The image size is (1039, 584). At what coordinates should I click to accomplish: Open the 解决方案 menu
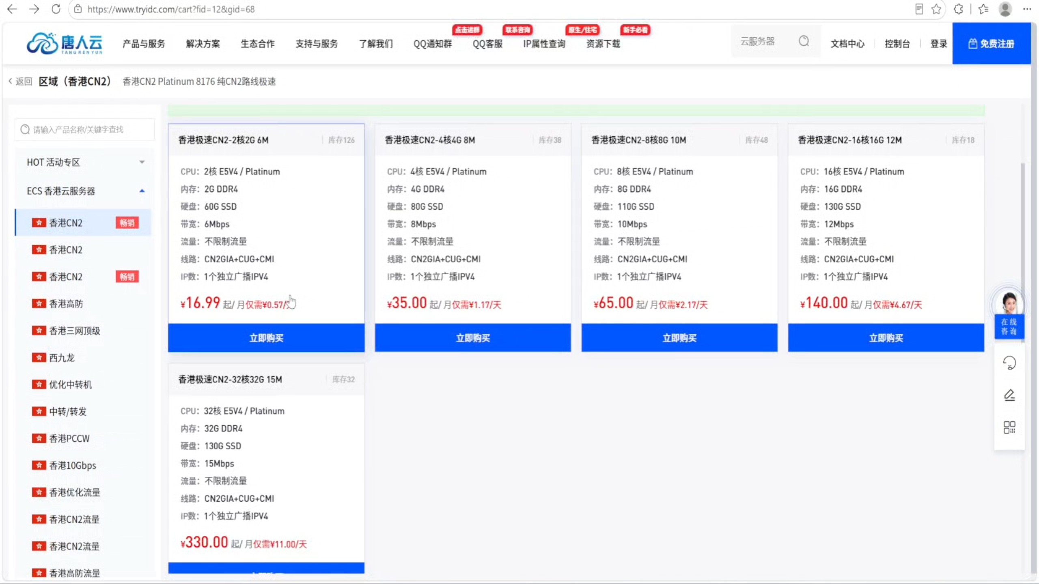point(203,43)
